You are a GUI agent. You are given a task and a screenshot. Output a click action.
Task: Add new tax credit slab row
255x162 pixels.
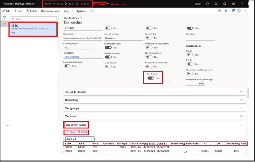coord(71,132)
